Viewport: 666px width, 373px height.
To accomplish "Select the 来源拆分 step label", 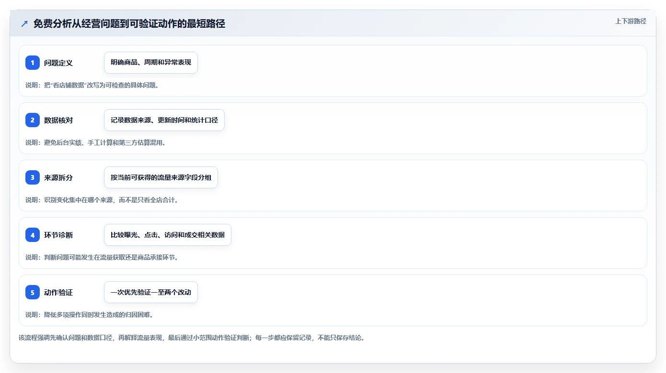I will [58, 177].
